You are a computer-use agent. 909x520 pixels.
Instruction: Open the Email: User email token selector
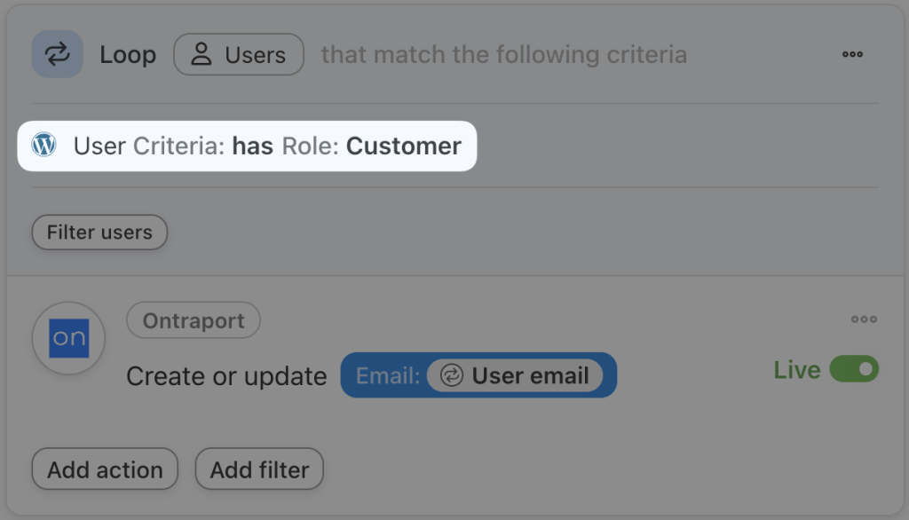478,375
